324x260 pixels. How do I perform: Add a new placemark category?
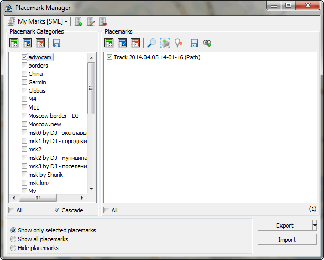[x=14, y=44]
